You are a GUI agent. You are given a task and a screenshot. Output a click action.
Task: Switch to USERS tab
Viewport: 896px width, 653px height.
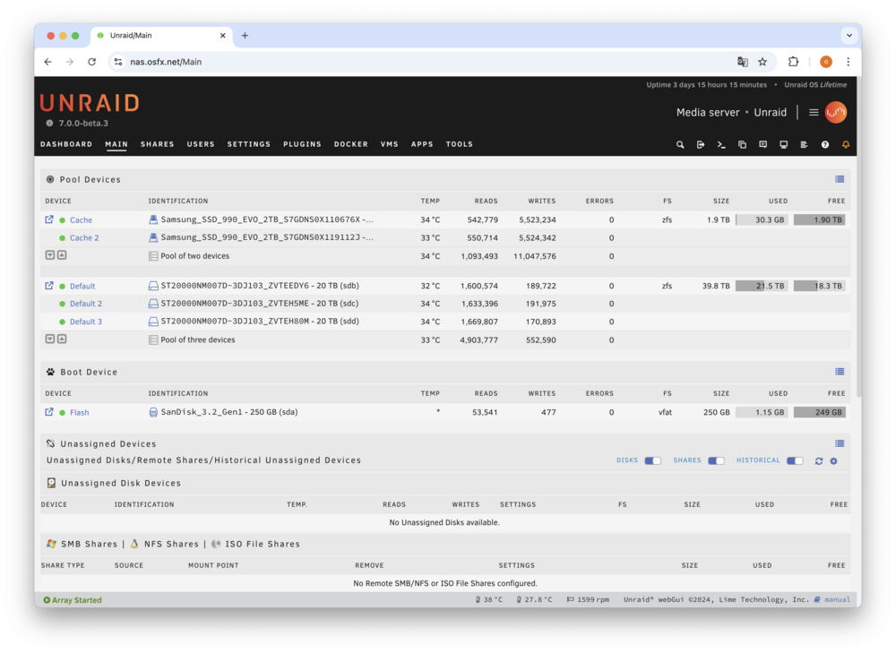(x=201, y=144)
